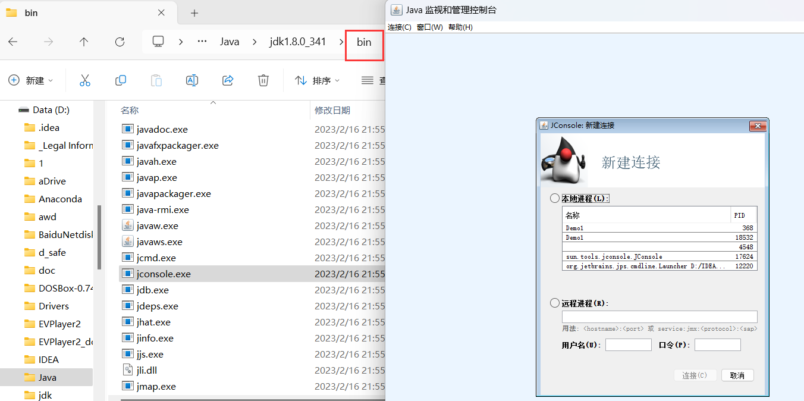Click the javaws.exe Java cup icon
The image size is (804, 401).
click(128, 242)
